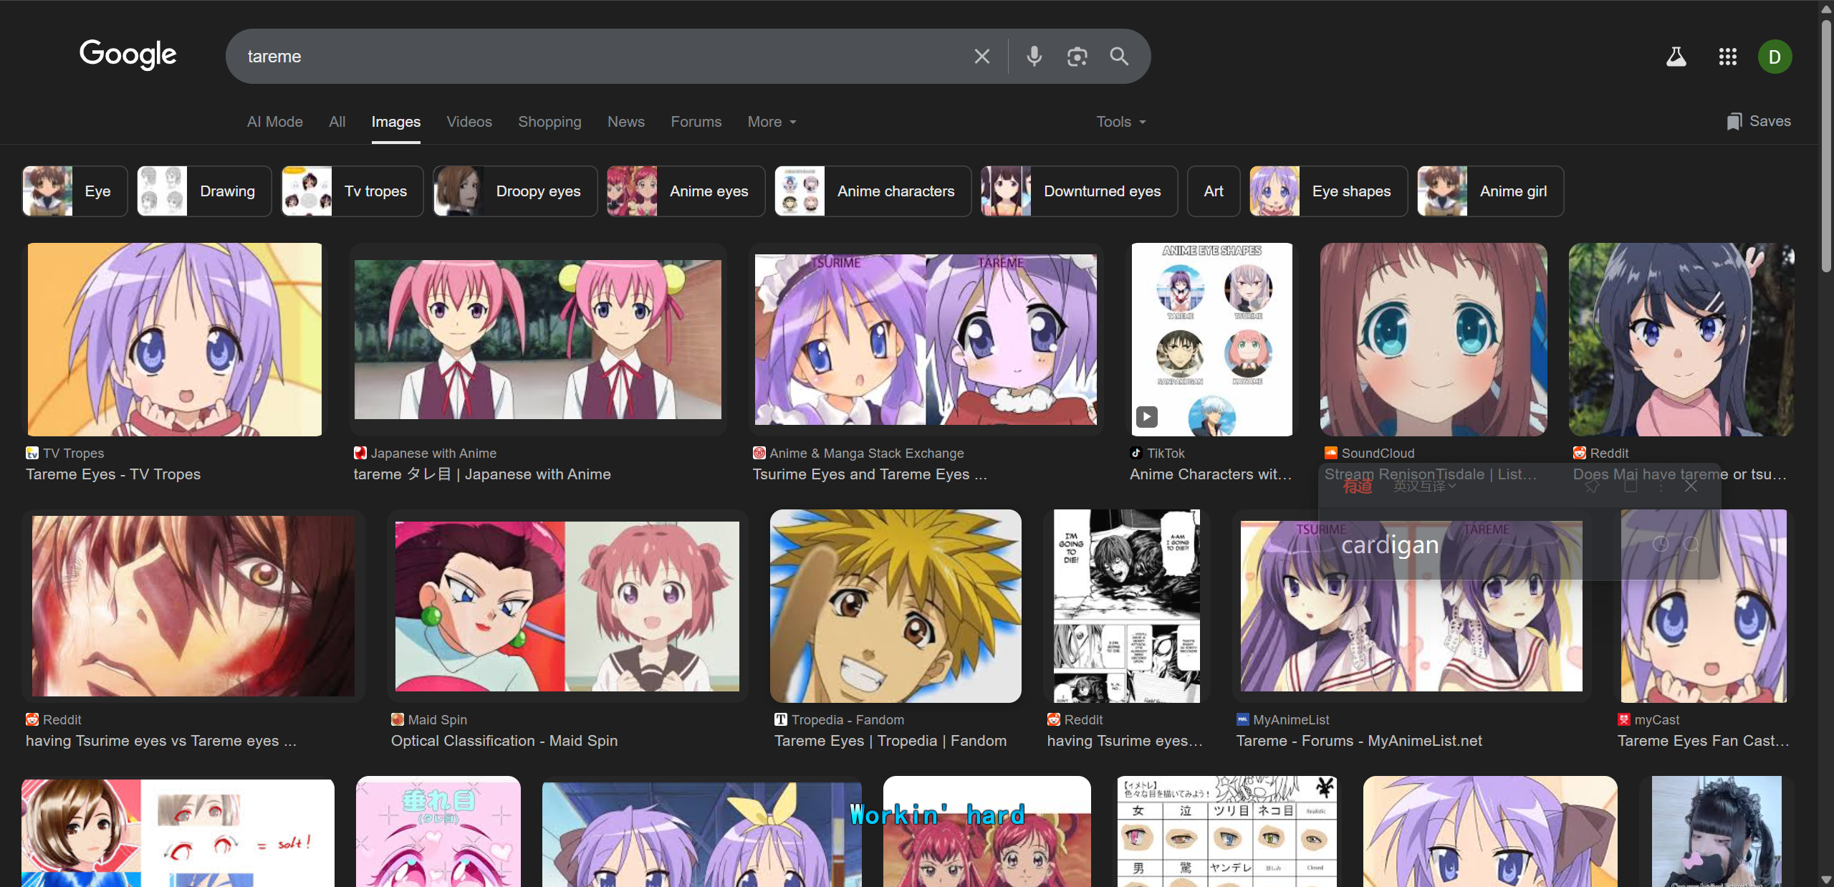Screen dimensions: 1834x887
Task: Open the Reddit Mai dark-haired girl thumbnail
Action: click(x=1681, y=340)
